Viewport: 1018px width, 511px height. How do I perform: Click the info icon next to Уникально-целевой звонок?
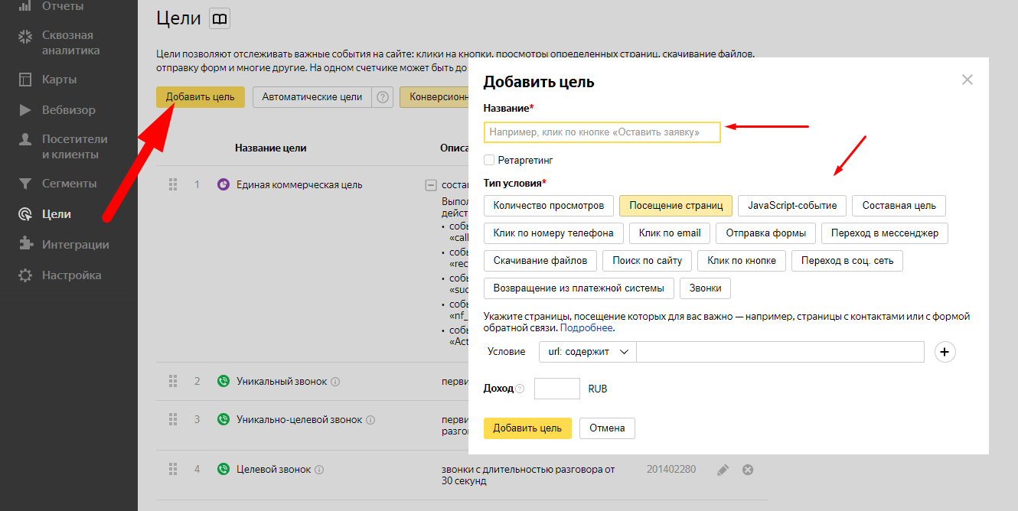[370, 420]
